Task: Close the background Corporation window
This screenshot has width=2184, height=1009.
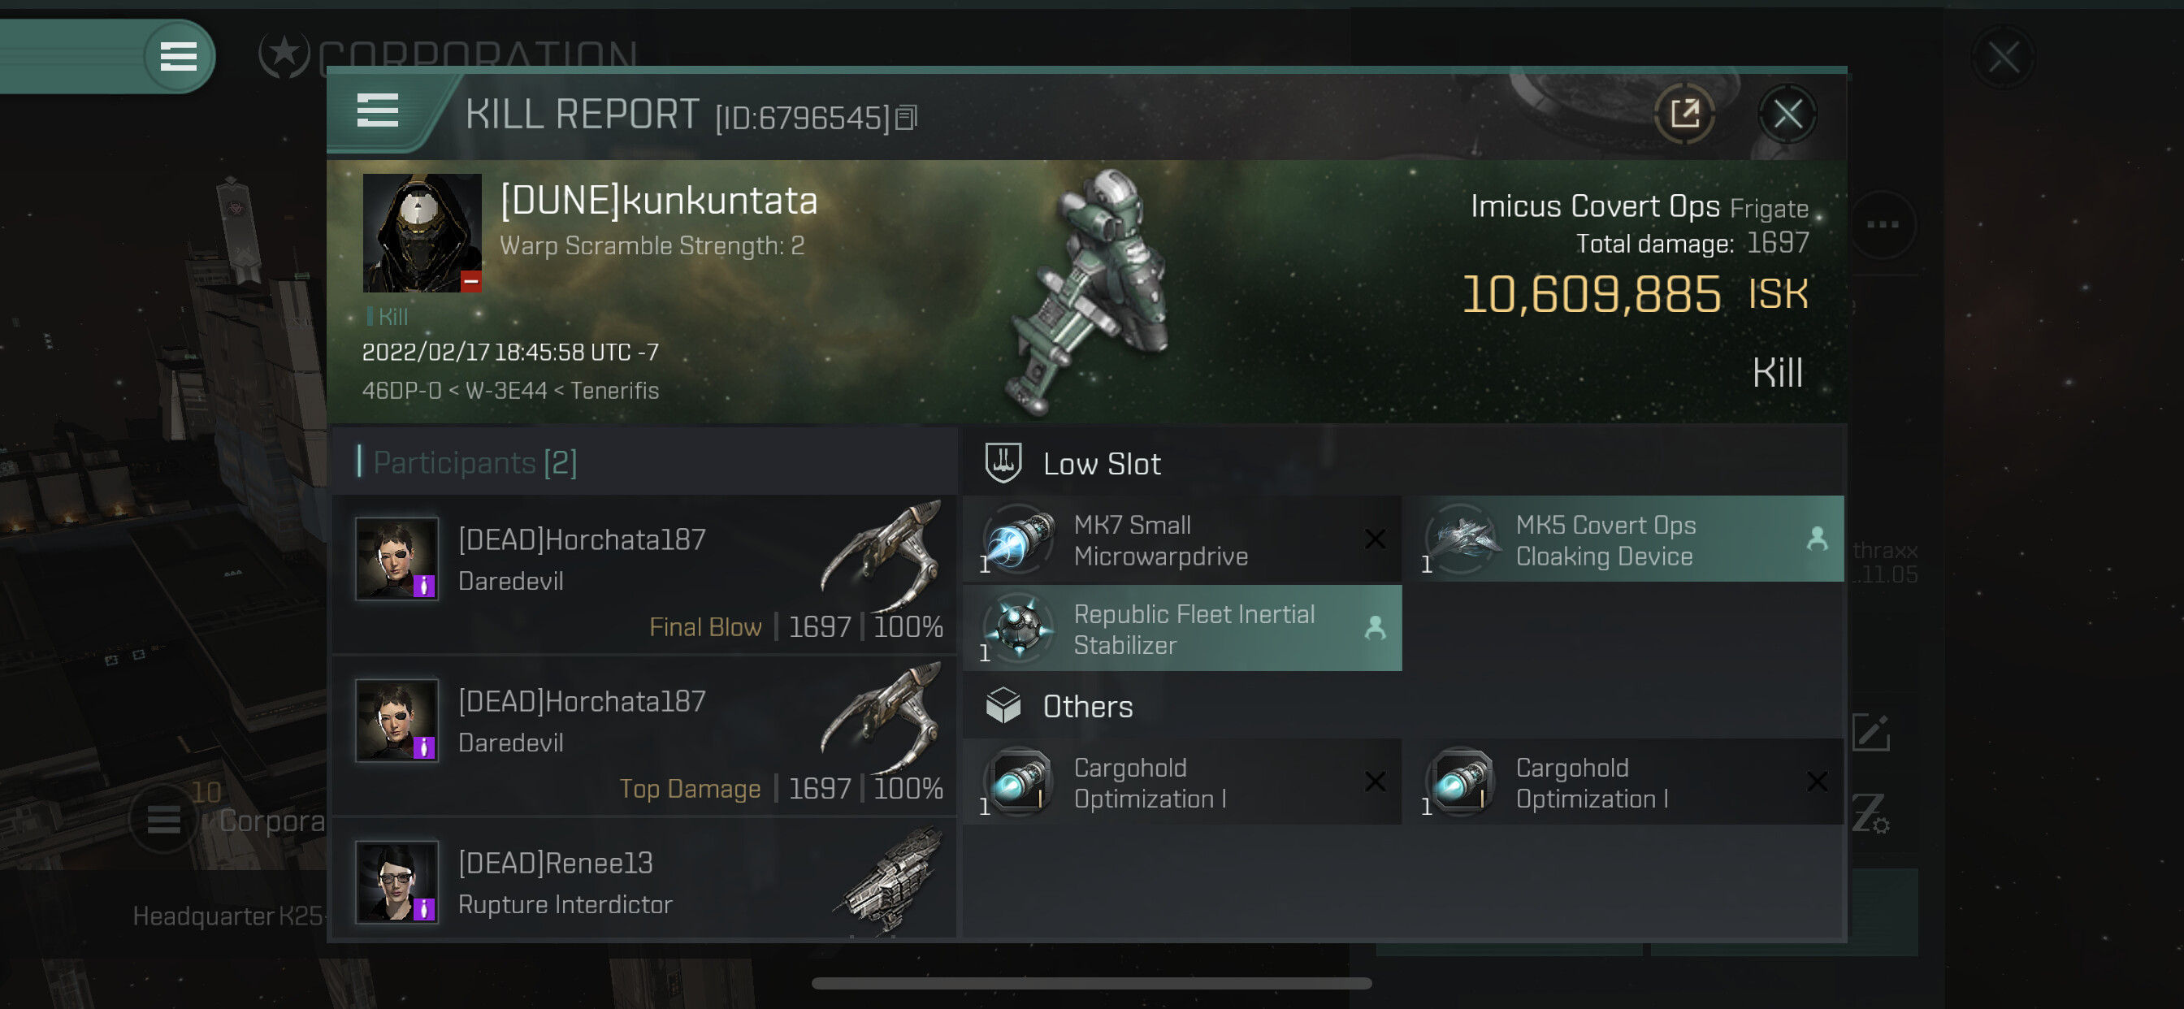Action: [x=2004, y=58]
